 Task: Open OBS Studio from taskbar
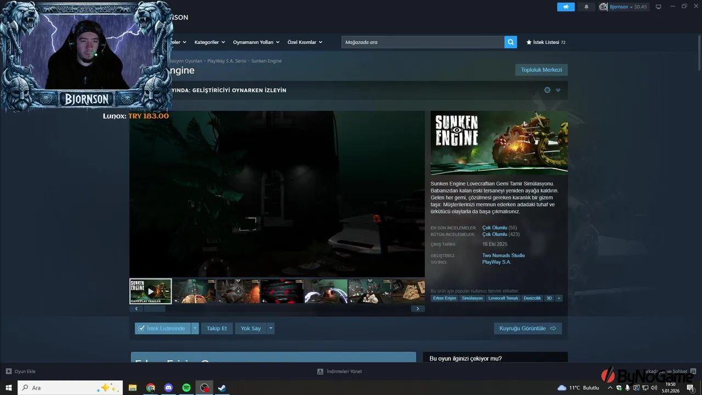coord(205,388)
